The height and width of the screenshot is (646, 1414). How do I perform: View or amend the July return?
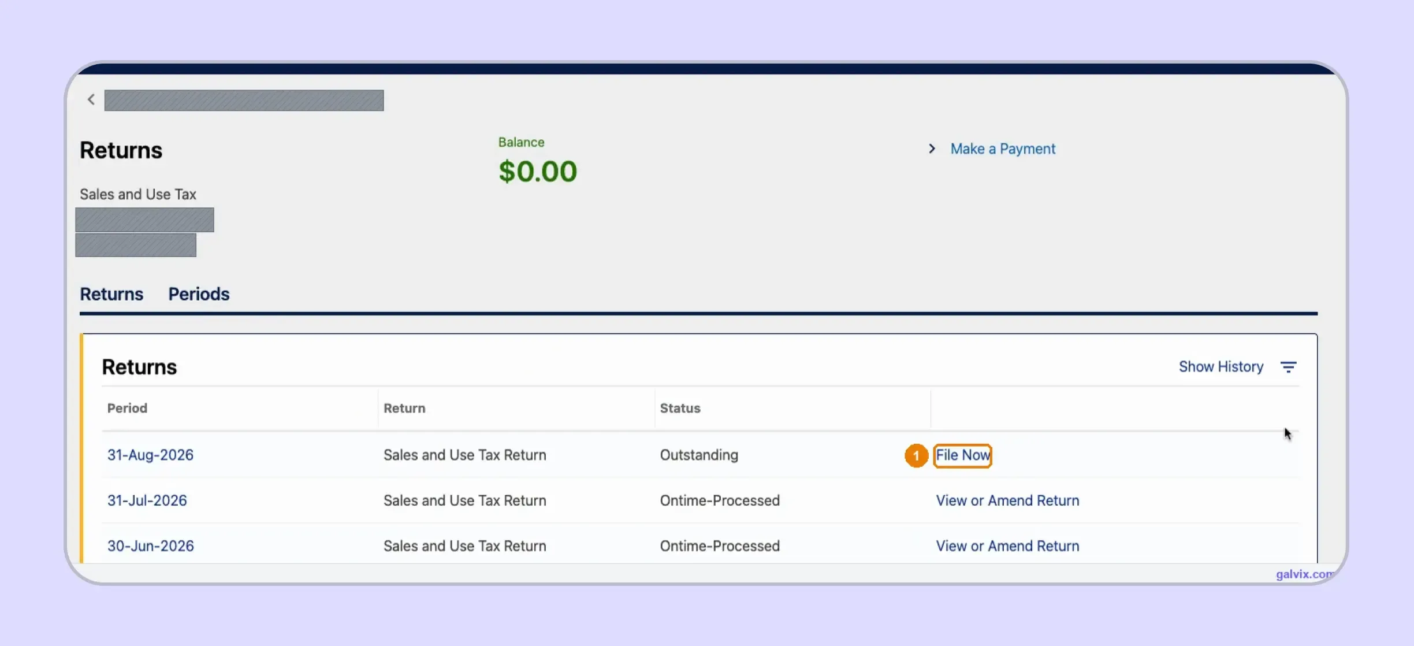(1007, 500)
